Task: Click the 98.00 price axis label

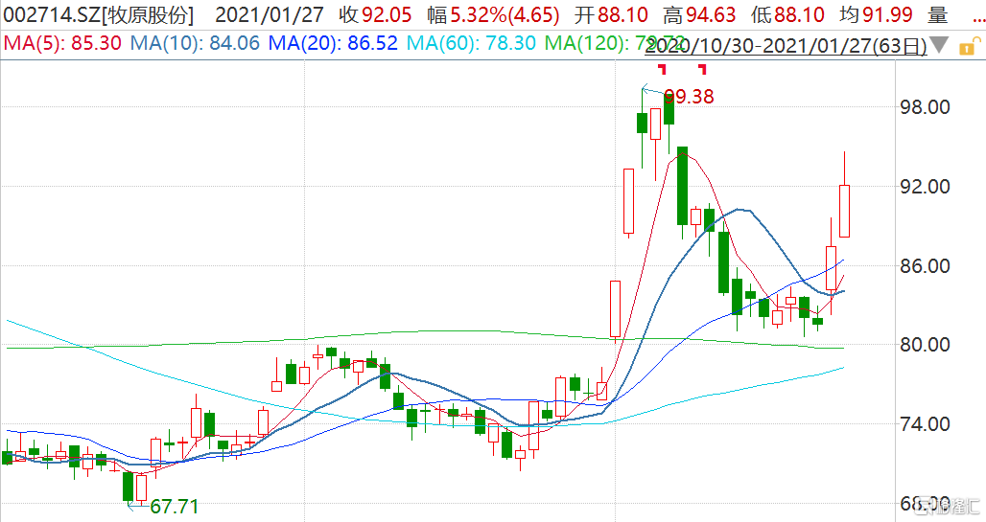Action: point(925,106)
